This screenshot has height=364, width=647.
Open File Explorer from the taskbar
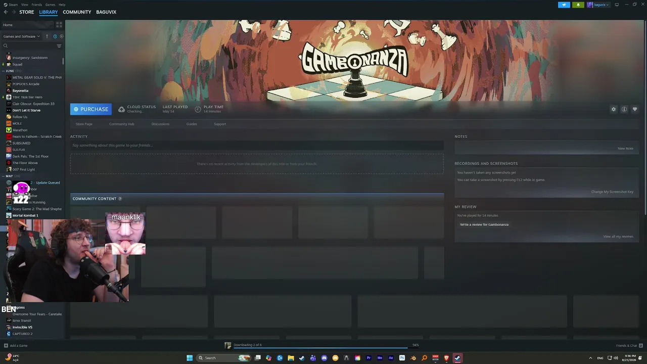[291, 358]
